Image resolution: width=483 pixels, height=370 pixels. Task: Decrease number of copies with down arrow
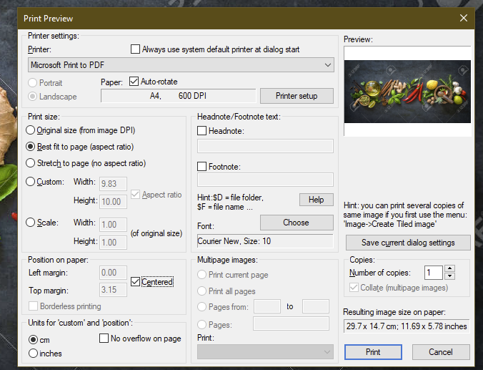click(x=449, y=276)
